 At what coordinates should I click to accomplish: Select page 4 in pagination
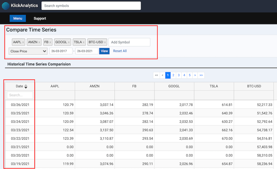184,75
